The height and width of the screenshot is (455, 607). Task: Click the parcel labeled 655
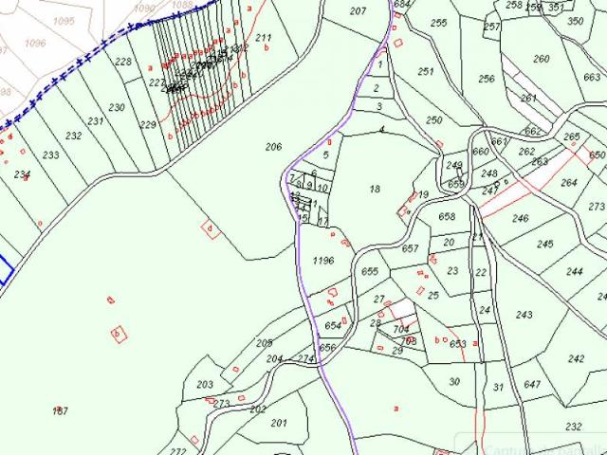(370, 271)
